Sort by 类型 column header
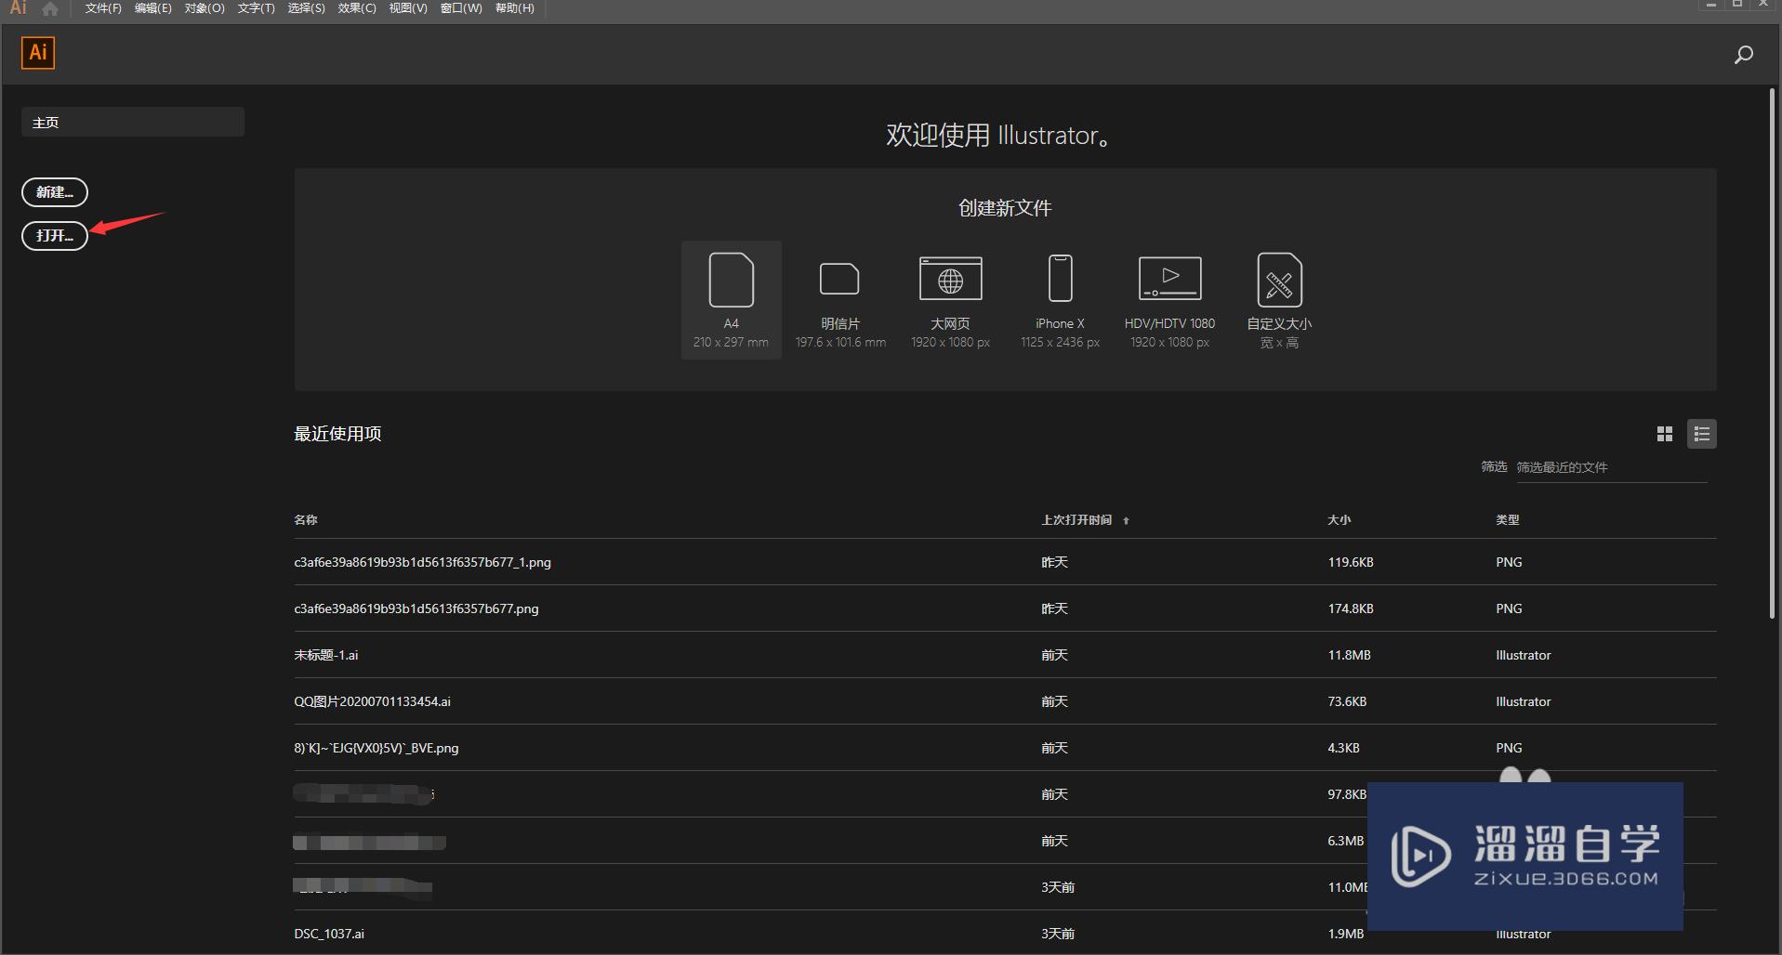 pos(1507,520)
